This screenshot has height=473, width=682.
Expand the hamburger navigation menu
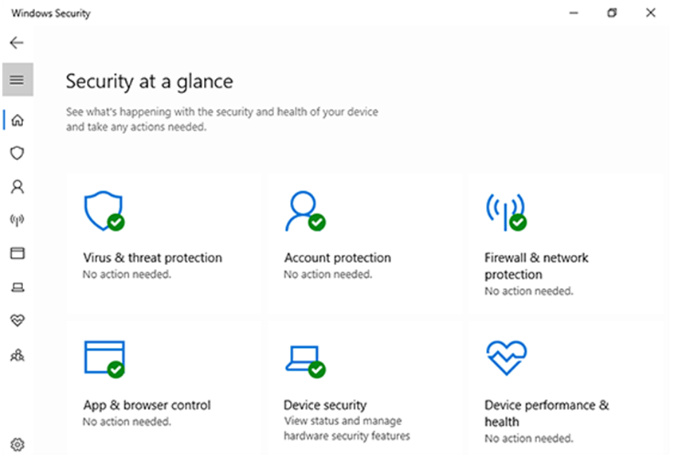[18, 80]
